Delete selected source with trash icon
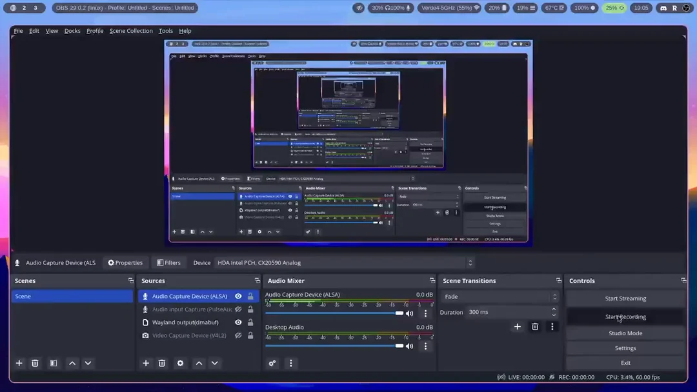697x392 pixels. coord(162,363)
